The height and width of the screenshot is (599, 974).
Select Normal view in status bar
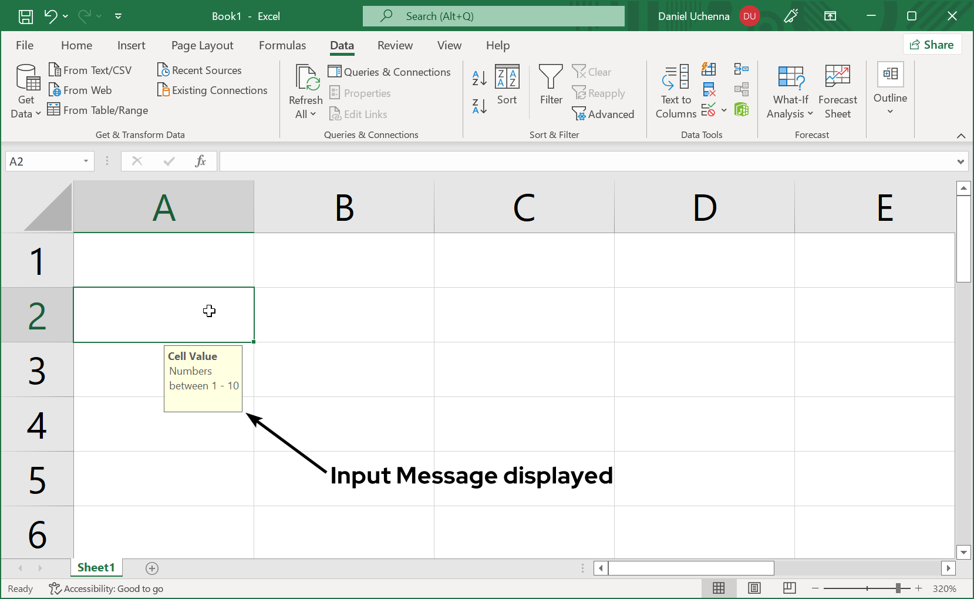719,588
